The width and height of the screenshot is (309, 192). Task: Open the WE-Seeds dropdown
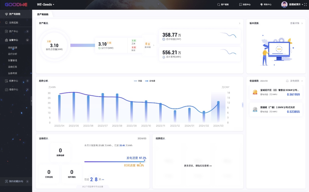point(45,5)
